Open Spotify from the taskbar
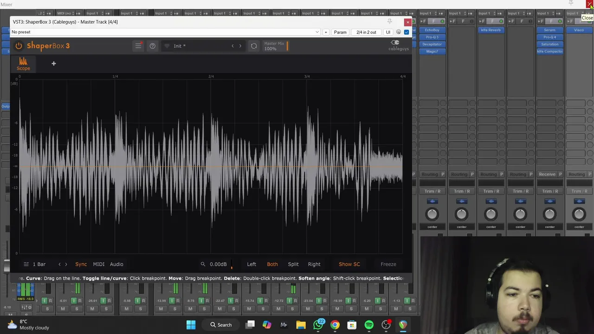 coord(369,325)
